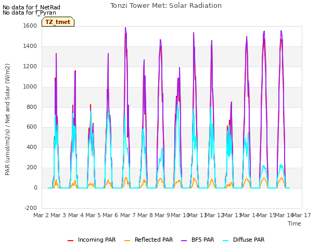Click the Reflected PAR legend entry
Viewport: 333px width, 250px height.
[x=148, y=240]
